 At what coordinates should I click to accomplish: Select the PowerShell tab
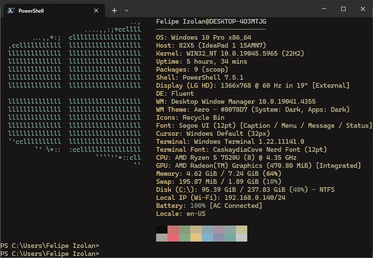pos(54,11)
